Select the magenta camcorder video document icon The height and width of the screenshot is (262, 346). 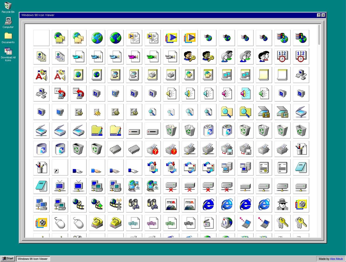[x=134, y=56]
